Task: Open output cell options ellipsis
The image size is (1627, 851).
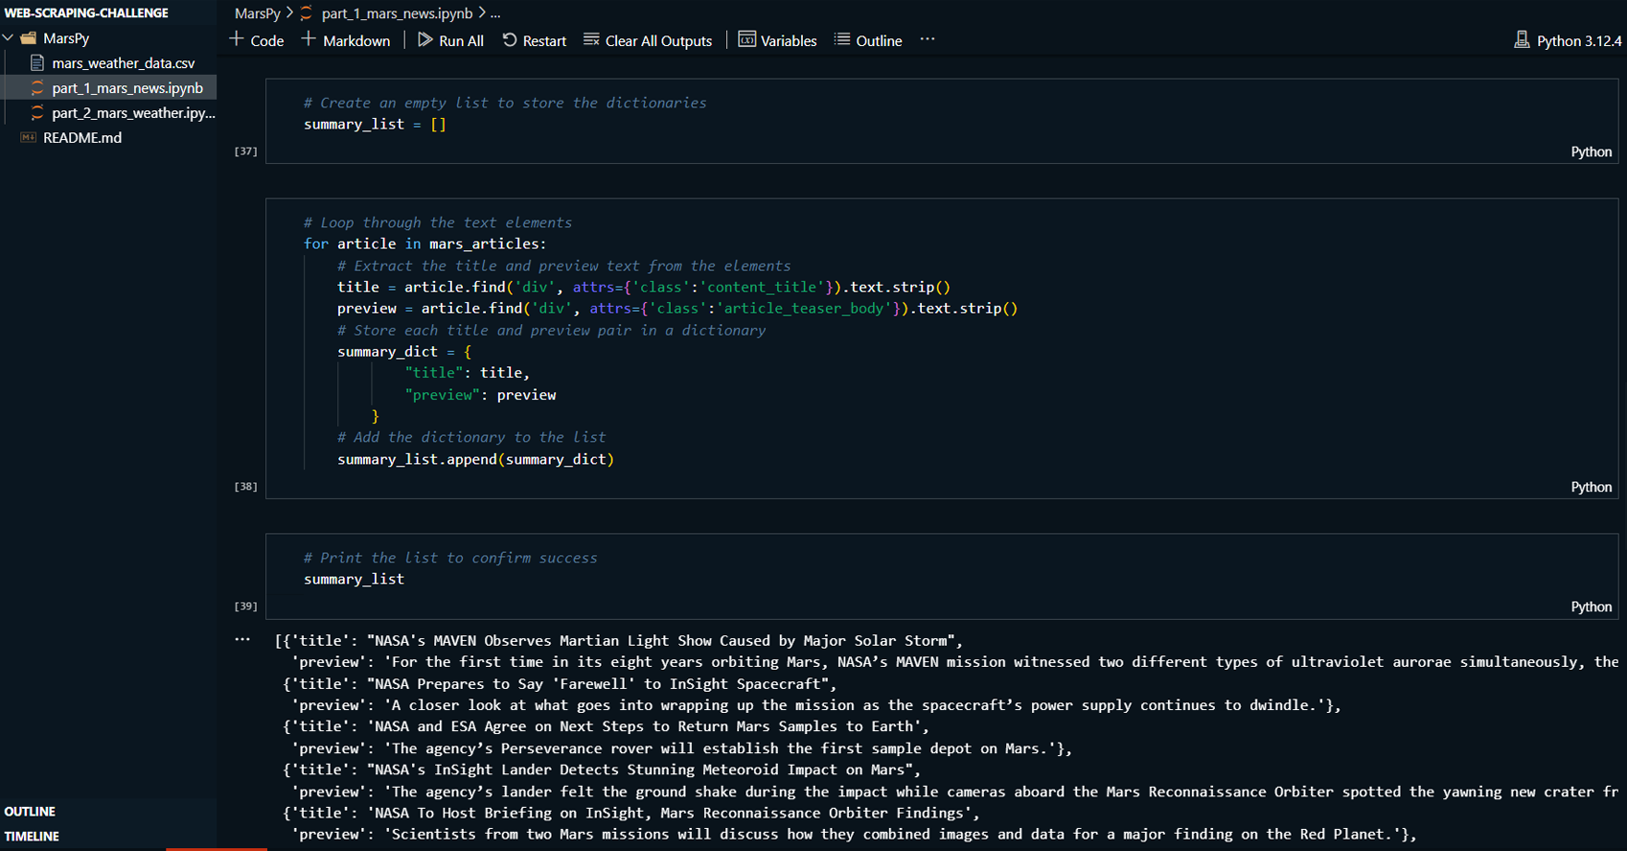Action: 242,639
